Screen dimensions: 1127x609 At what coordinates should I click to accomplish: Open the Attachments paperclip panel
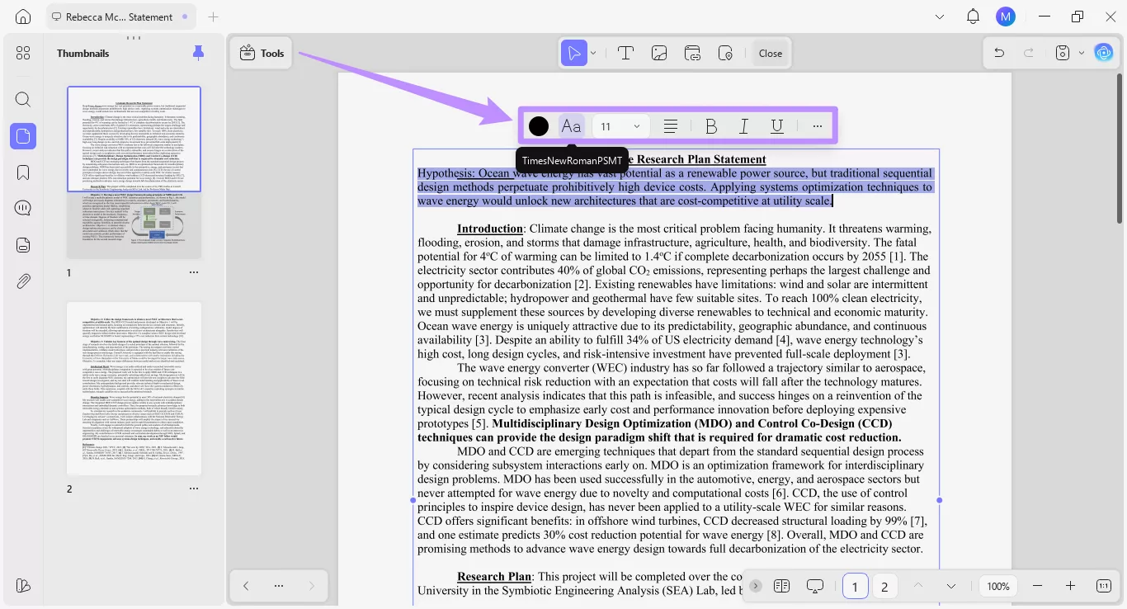tap(23, 281)
